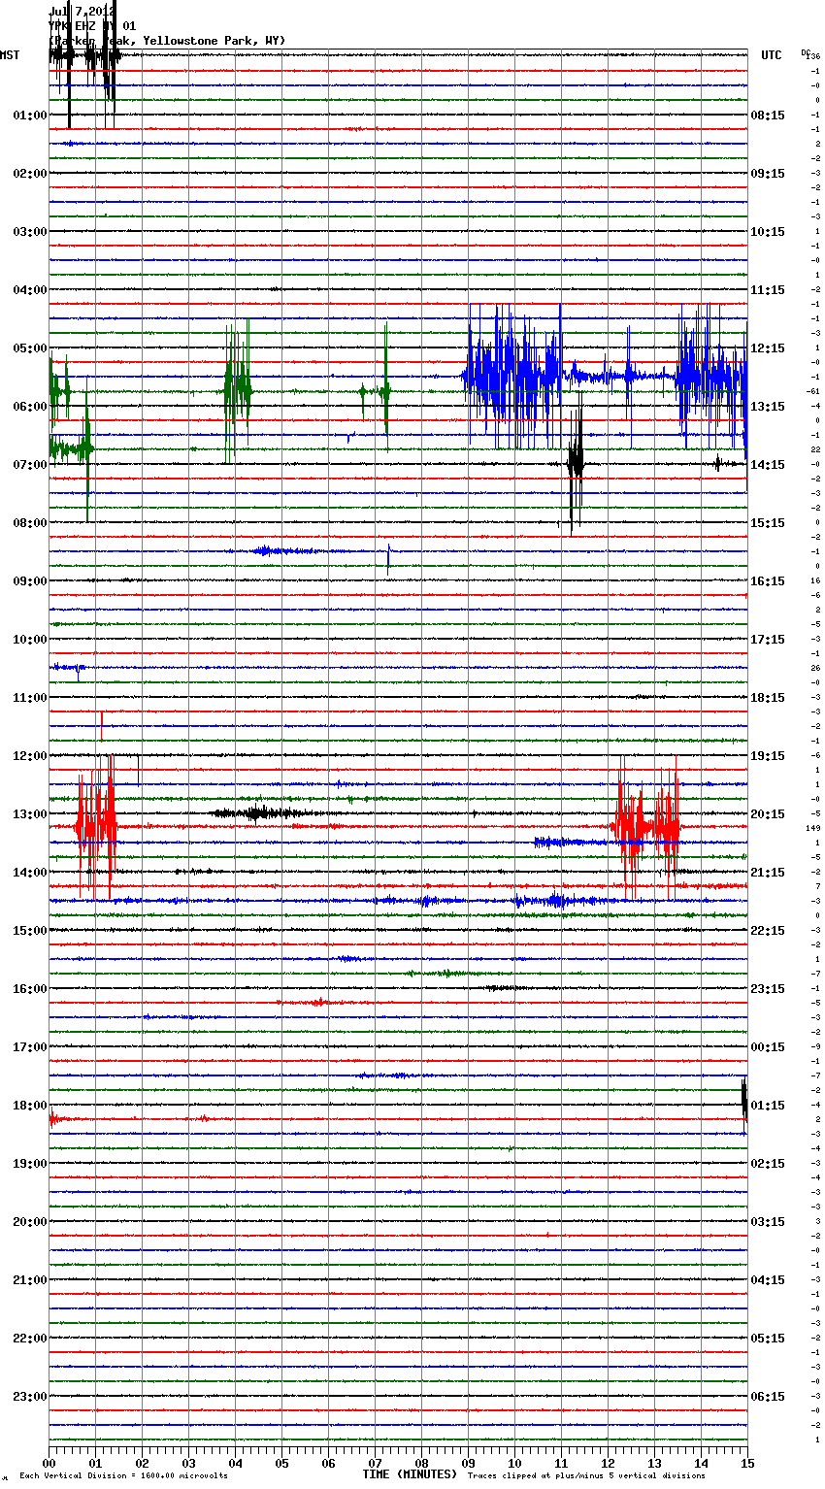Select the 10:00 MST row label
This screenshot has width=825, height=1489.
(x=30, y=640)
